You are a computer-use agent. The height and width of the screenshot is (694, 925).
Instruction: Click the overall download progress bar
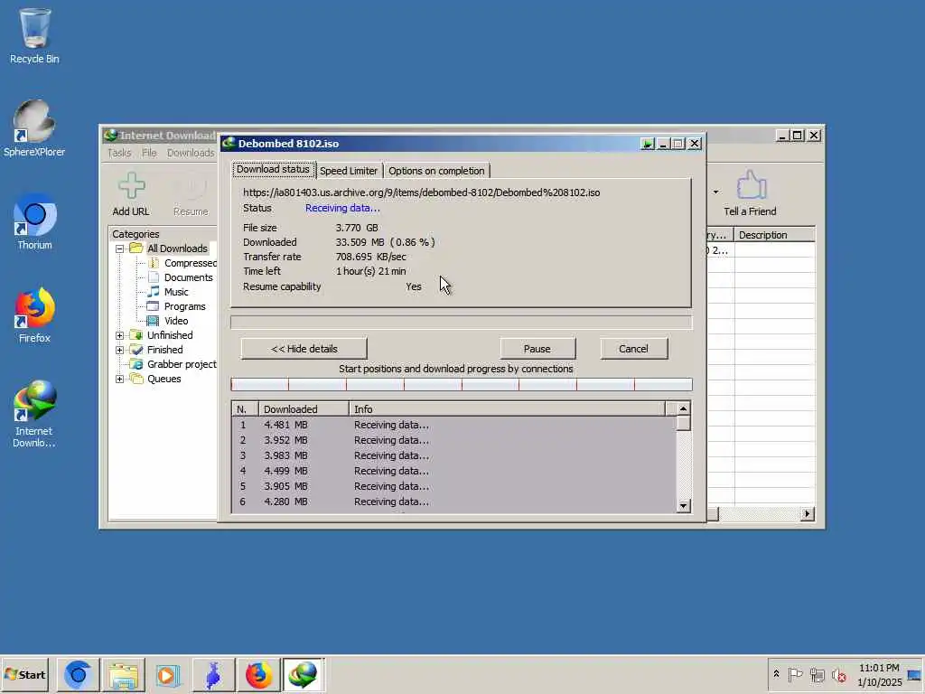[462, 323]
